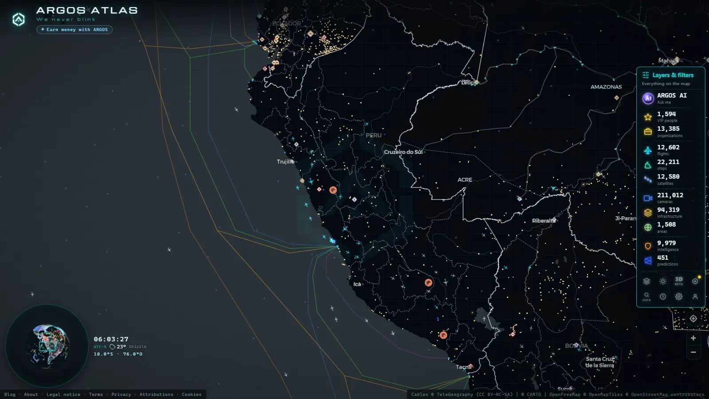Zoom out the map with minus
The image size is (709, 399).
pos(693,352)
